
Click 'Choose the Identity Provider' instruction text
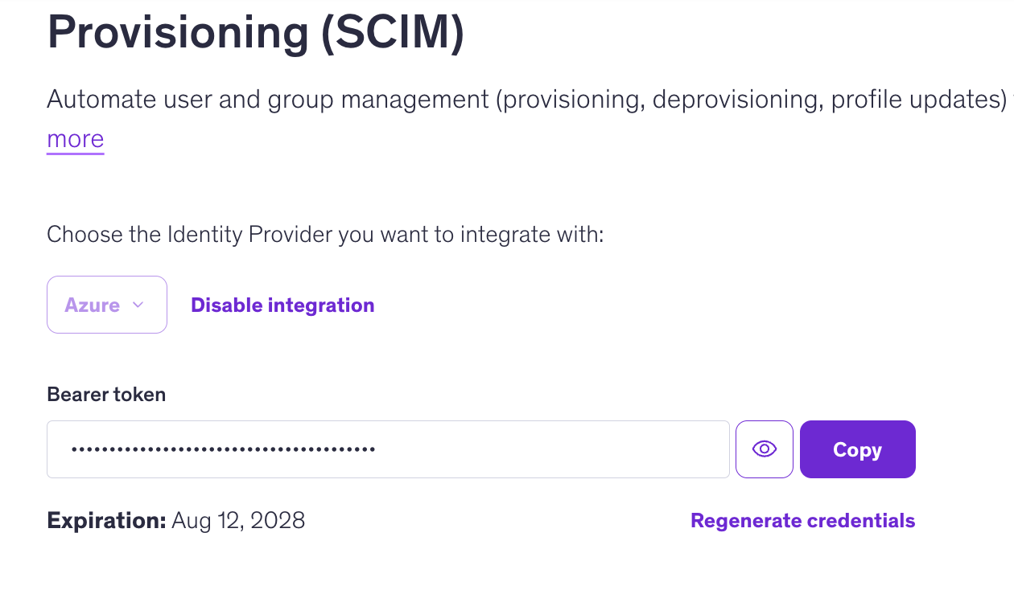(325, 235)
